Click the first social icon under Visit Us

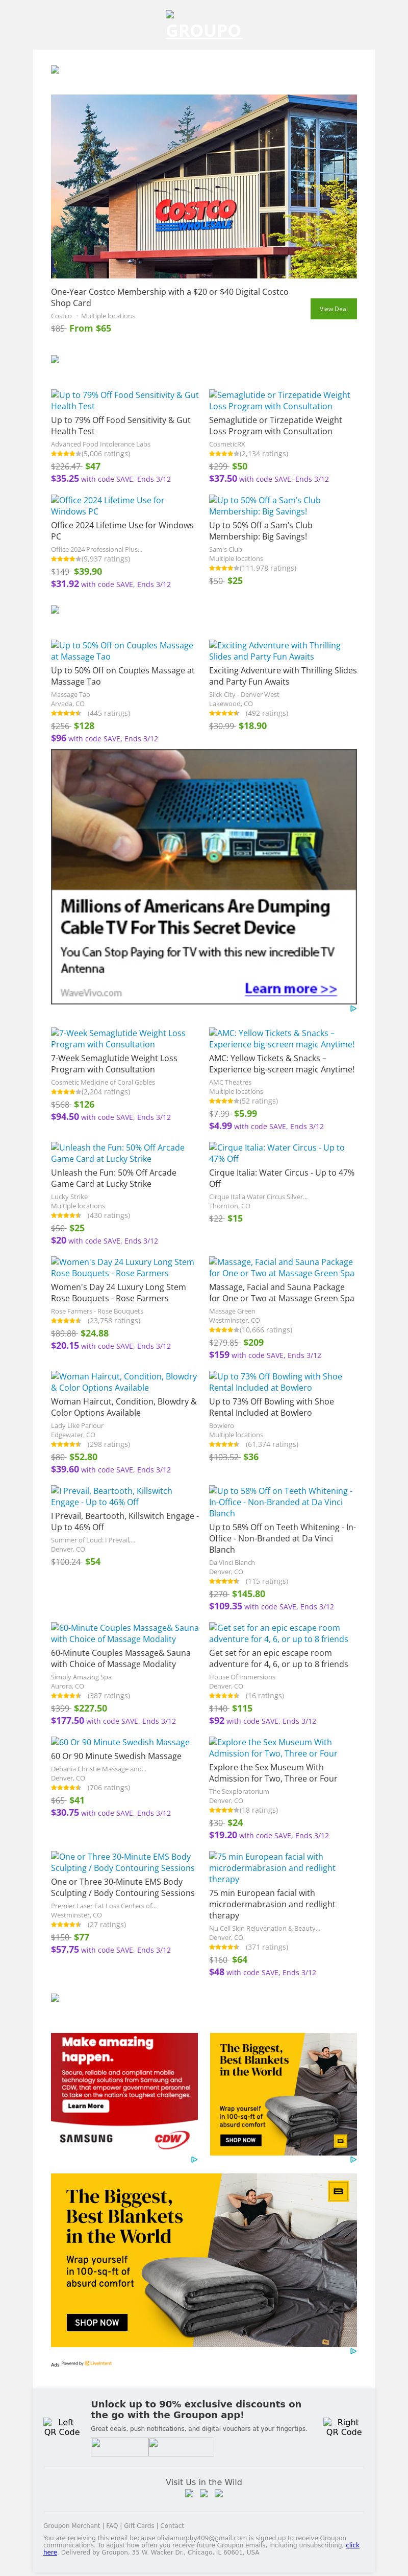(190, 2493)
